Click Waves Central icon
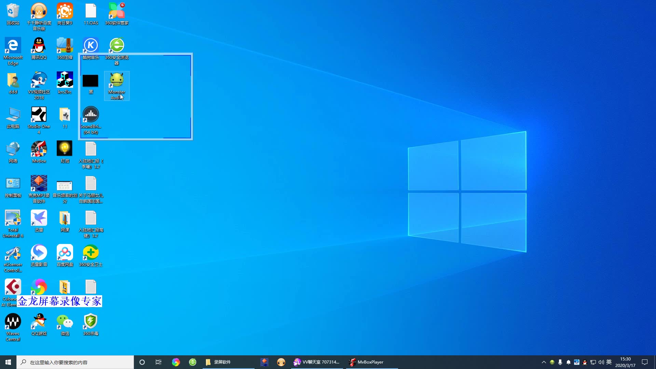The width and height of the screenshot is (656, 369). [x=13, y=327]
